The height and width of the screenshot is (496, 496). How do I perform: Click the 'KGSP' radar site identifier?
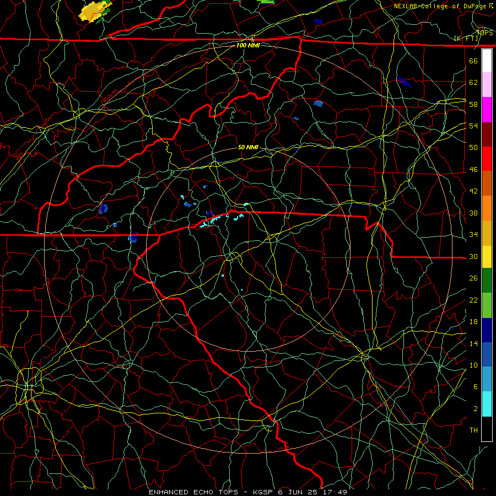coord(264,492)
